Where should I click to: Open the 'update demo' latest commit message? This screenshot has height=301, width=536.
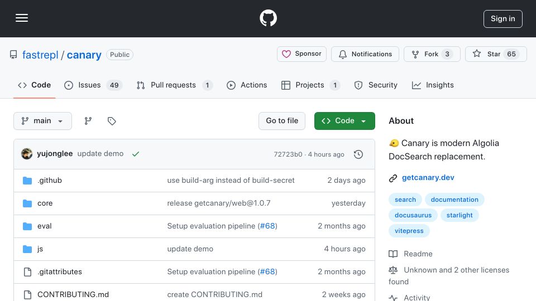(100, 154)
